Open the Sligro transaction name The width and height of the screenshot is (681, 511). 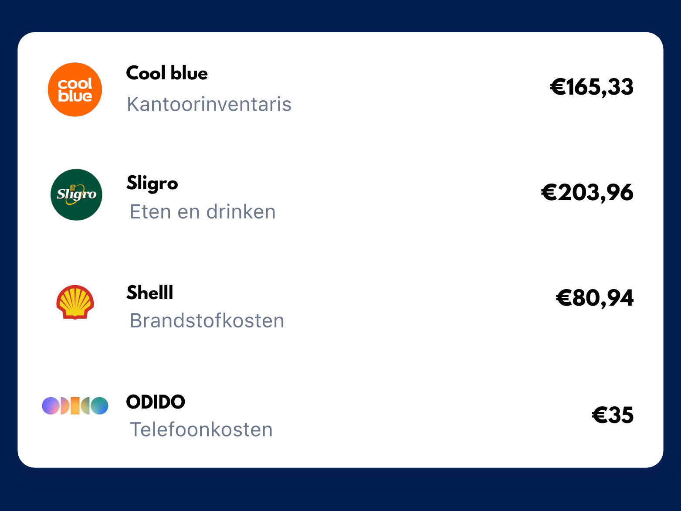coord(152,183)
